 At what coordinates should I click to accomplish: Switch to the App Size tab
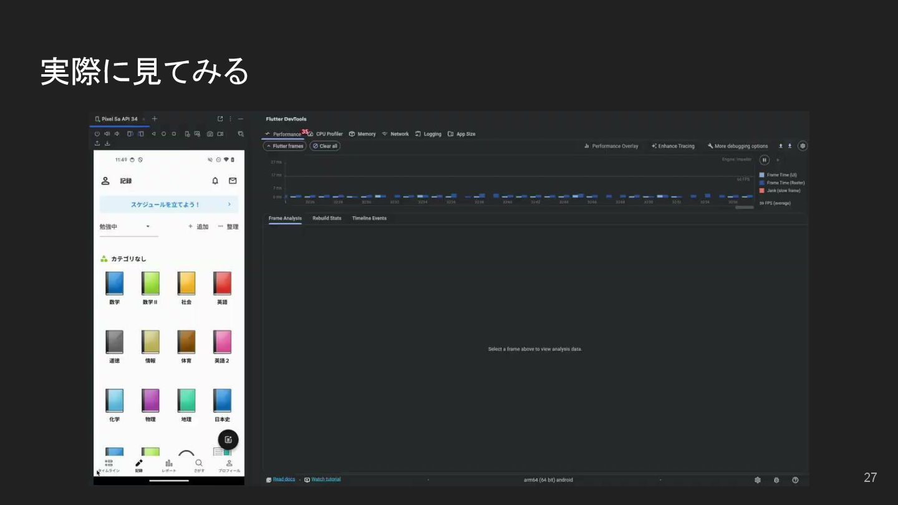[x=461, y=134]
